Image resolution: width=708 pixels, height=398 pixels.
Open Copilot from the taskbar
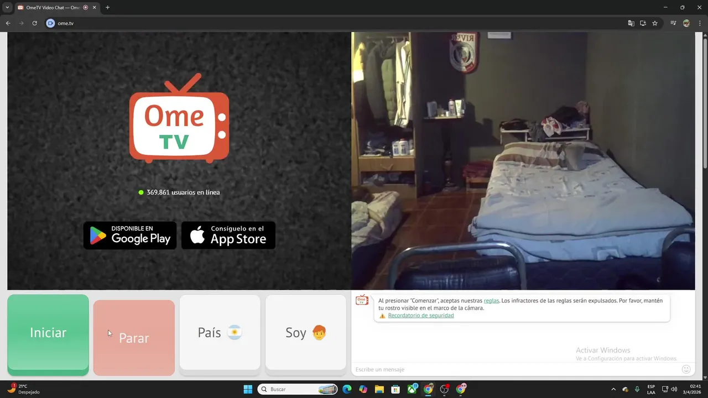point(363,389)
